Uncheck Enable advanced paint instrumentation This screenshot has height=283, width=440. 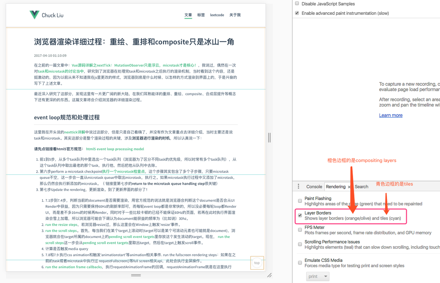(x=297, y=13)
